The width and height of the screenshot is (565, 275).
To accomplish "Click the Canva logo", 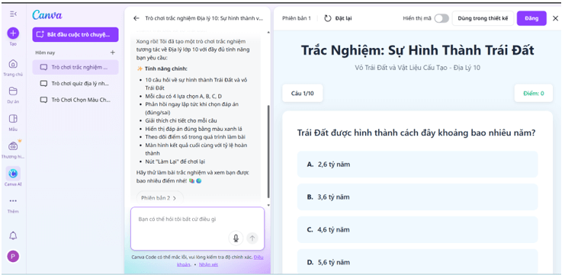I will (47, 14).
